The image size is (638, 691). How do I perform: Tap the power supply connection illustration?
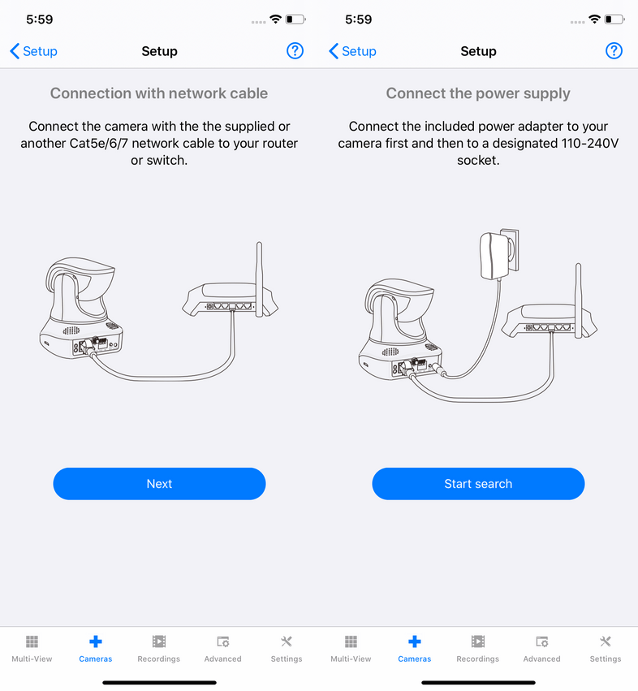tap(478, 316)
